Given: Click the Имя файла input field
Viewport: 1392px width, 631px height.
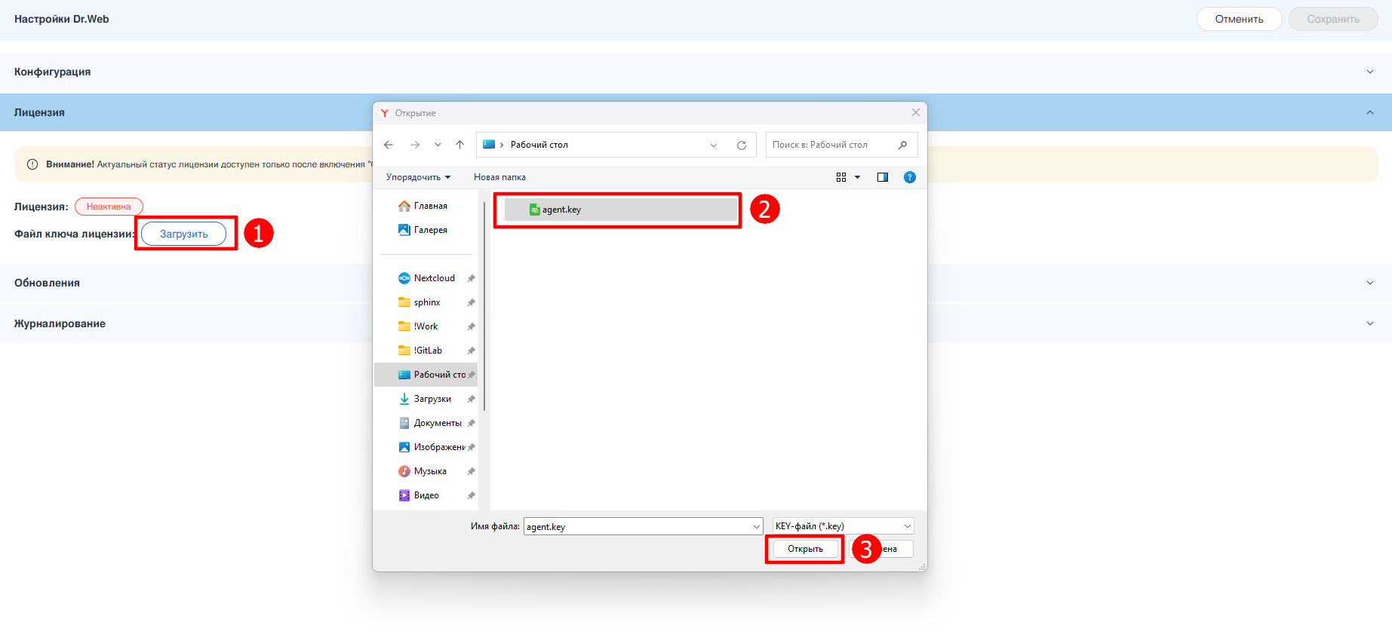Looking at the screenshot, I should pos(636,526).
